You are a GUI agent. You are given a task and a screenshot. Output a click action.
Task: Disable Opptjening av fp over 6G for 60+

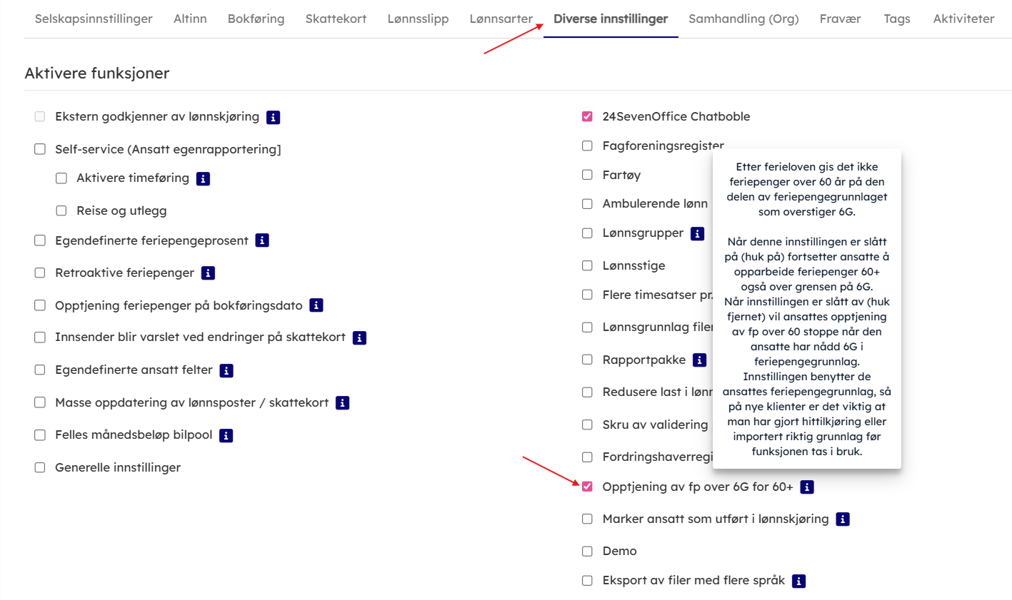tap(587, 487)
